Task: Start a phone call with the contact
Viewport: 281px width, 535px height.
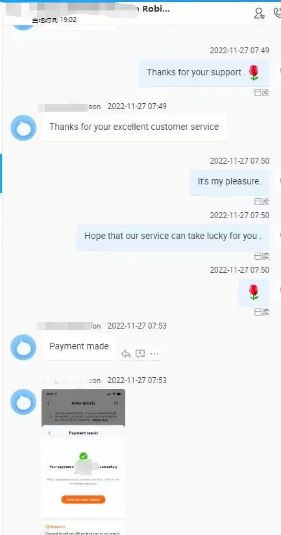Action: point(278,13)
